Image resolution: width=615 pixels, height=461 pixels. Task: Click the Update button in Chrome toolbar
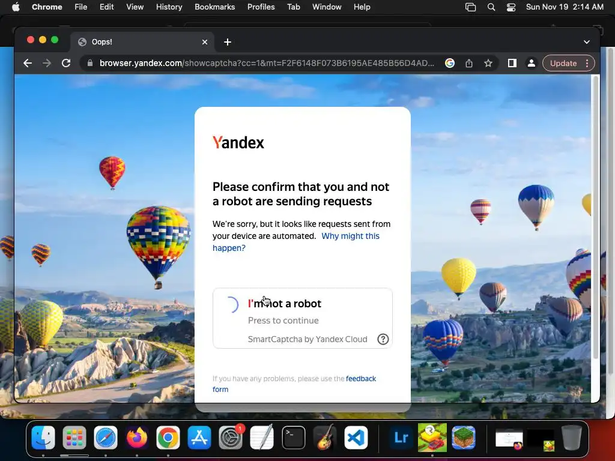pyautogui.click(x=563, y=63)
